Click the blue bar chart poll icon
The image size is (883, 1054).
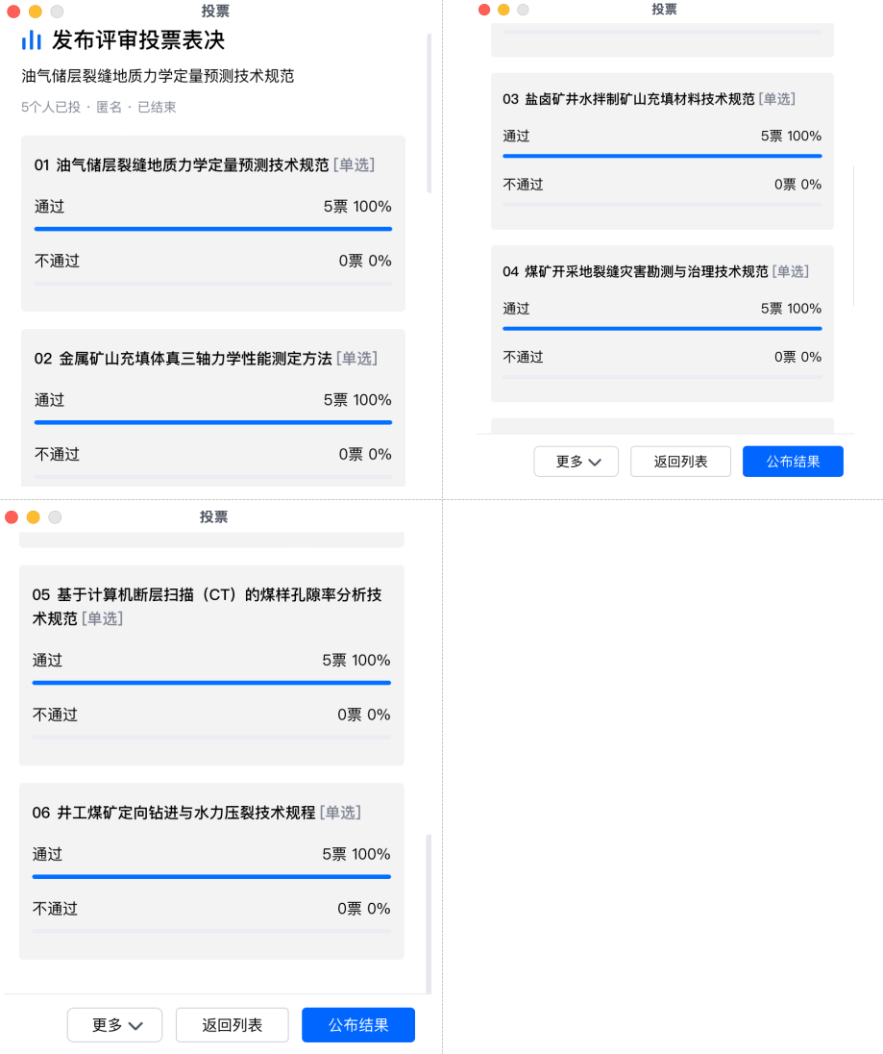click(x=32, y=39)
